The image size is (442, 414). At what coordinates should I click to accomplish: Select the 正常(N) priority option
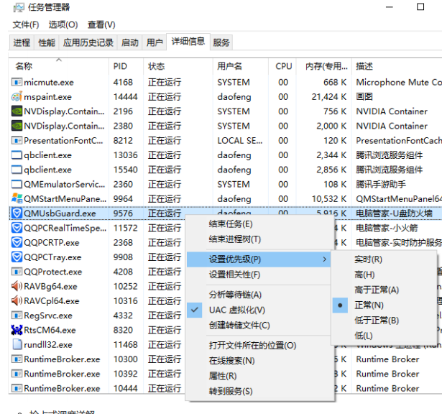384,305
